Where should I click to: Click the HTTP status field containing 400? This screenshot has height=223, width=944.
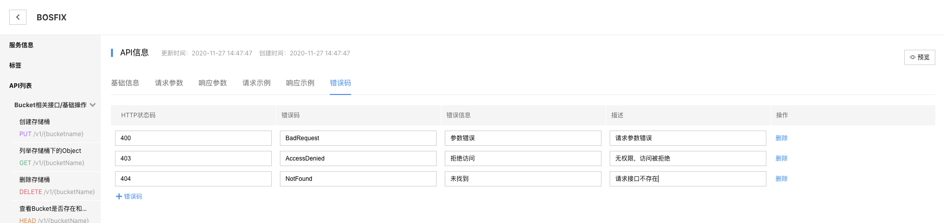(x=193, y=138)
